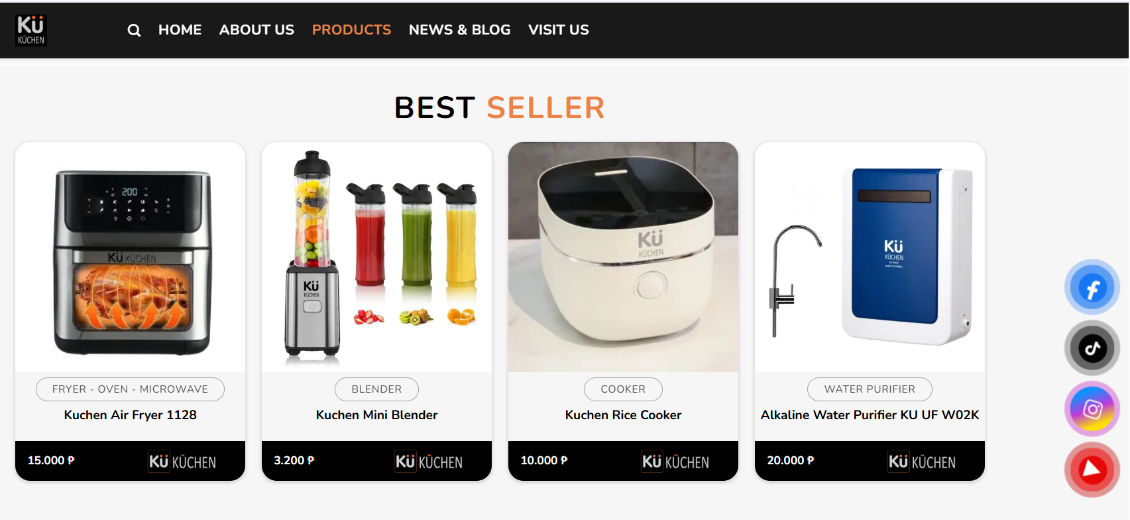Open the Facebook floating social icon
Image resolution: width=1130 pixels, height=520 pixels.
coord(1092,287)
